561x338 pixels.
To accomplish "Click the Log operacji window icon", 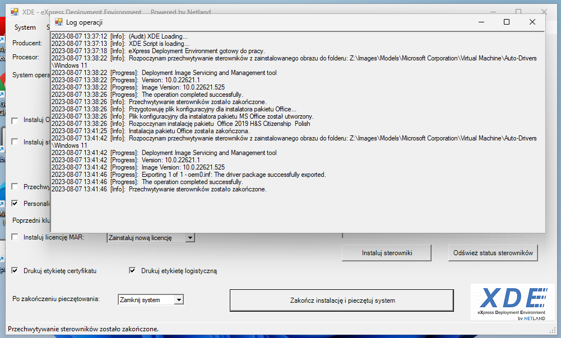I will [x=58, y=22].
